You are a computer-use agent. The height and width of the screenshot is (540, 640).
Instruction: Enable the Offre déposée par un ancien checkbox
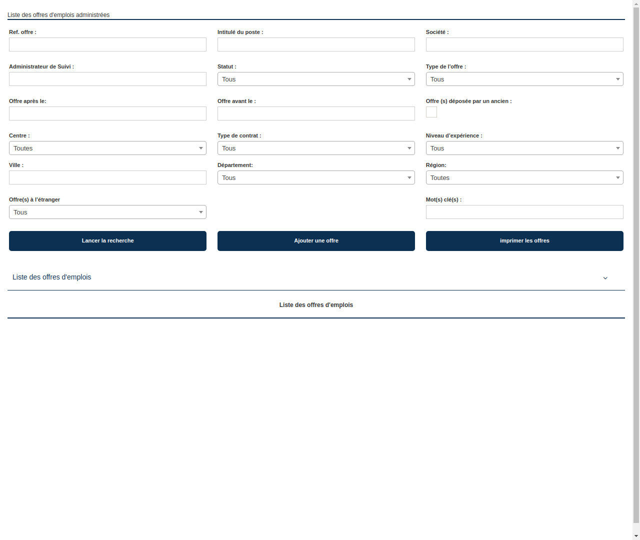(431, 112)
